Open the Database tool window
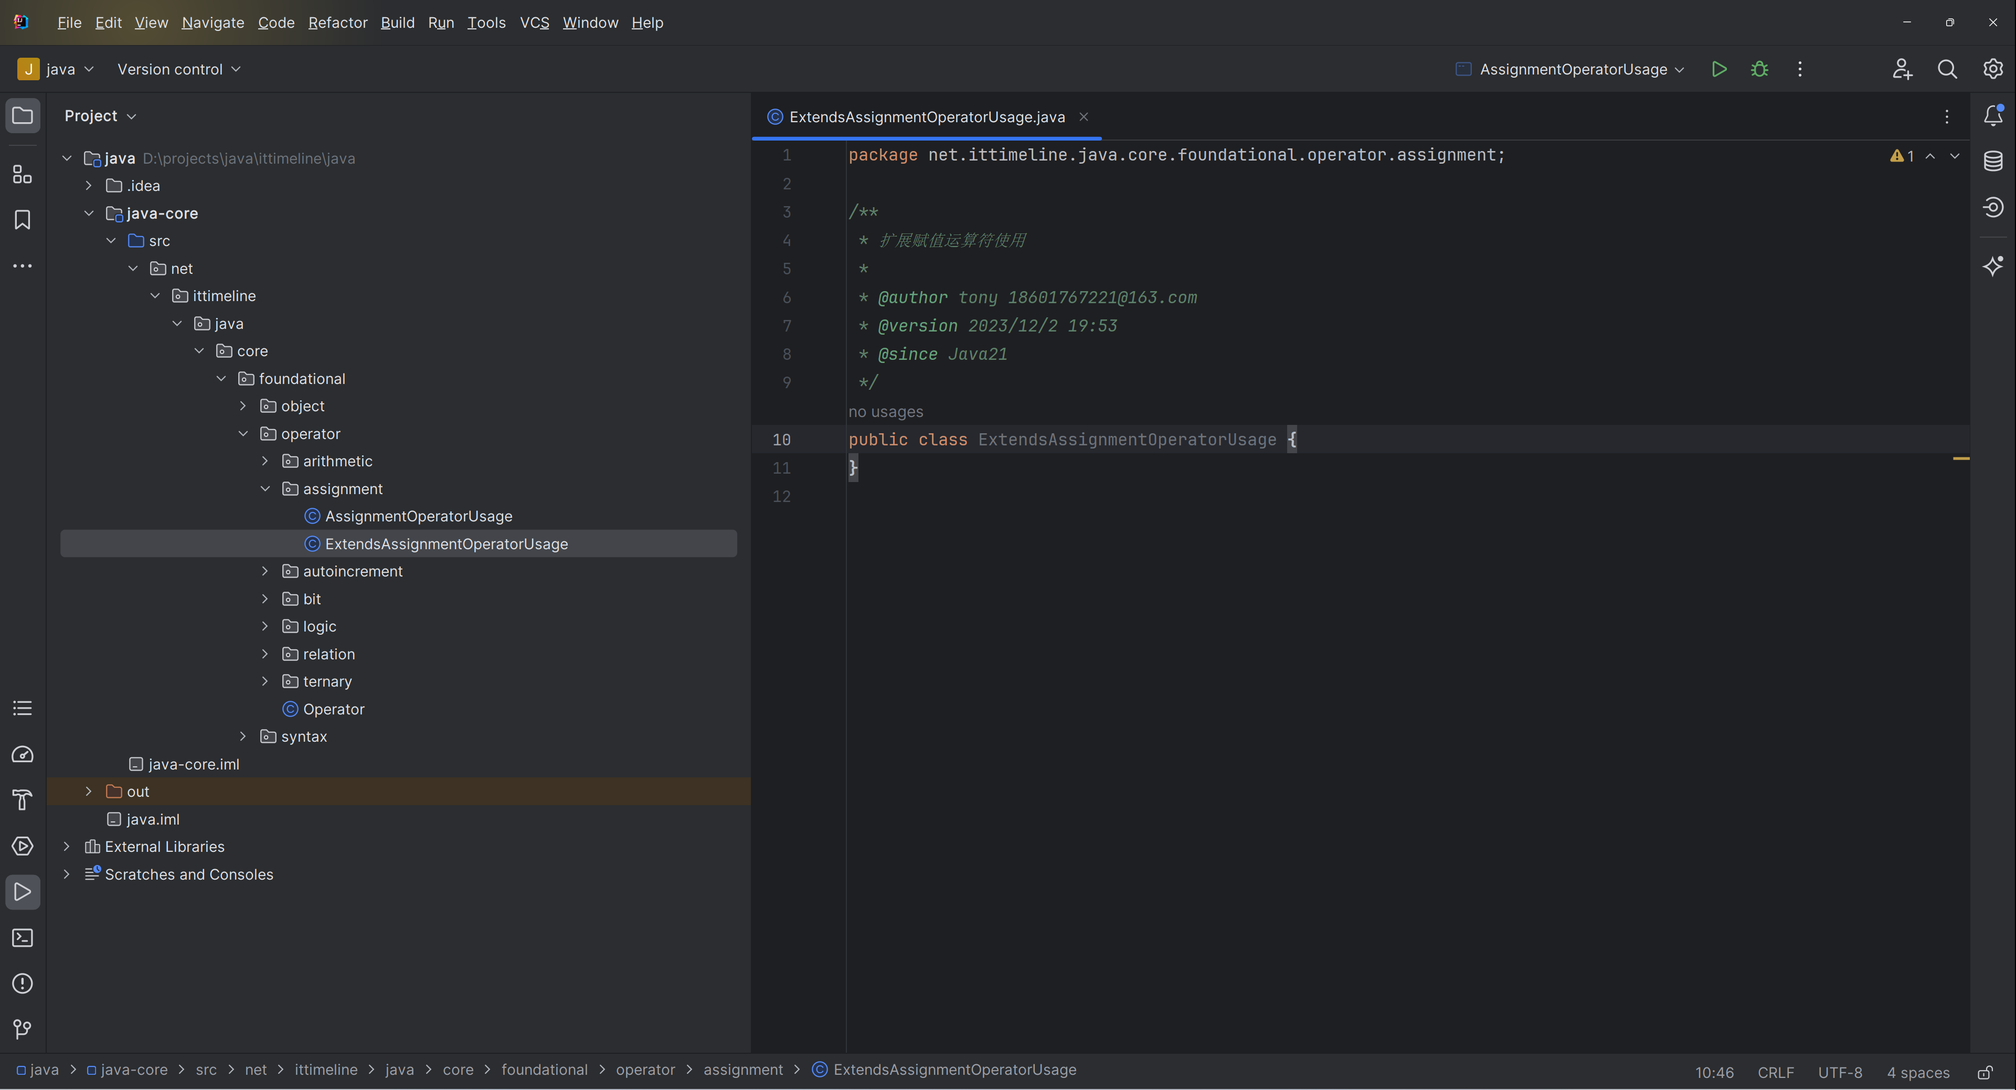Screen dimensions: 2016x1090 pyautogui.click(x=1993, y=161)
